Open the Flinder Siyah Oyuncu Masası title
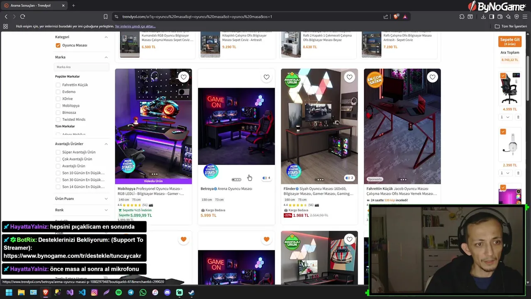Image resolution: width=531 pixels, height=299 pixels. click(x=319, y=191)
